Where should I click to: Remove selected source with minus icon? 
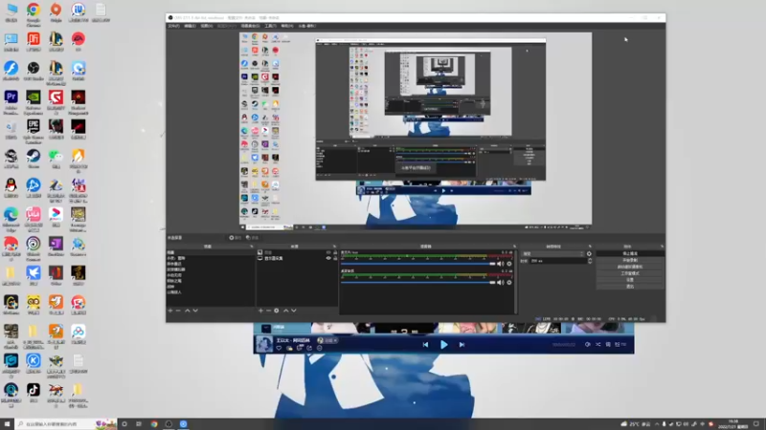pyautogui.click(x=268, y=310)
